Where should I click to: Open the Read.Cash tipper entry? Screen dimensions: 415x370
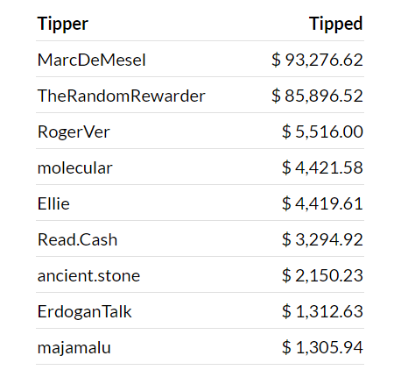[77, 239]
